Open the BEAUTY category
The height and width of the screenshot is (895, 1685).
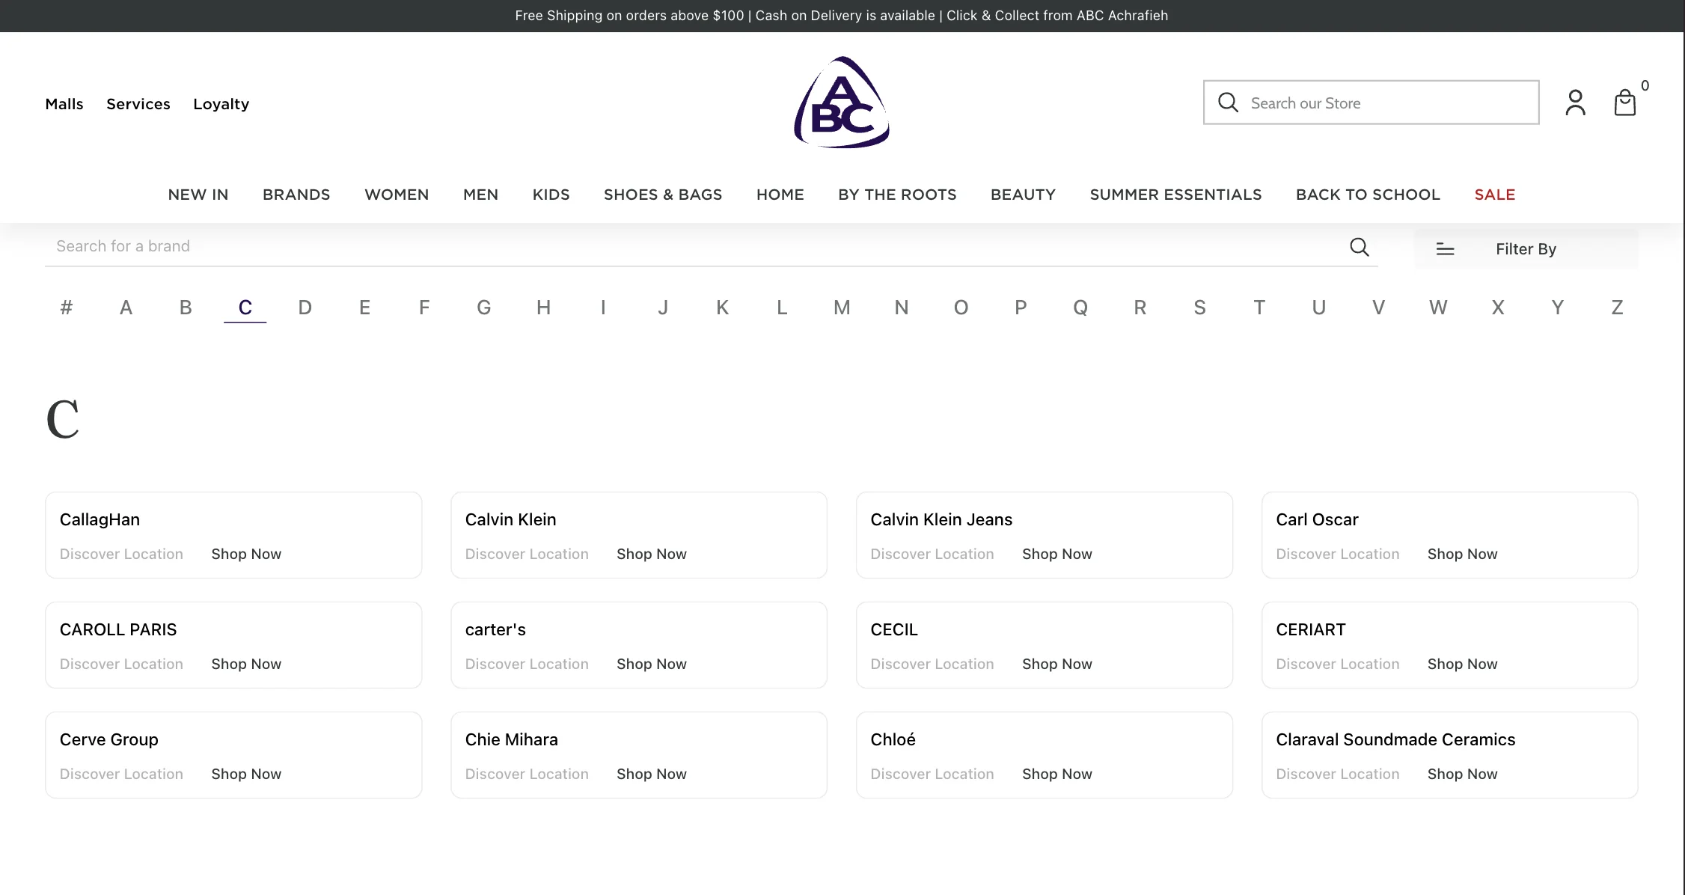tap(1023, 195)
